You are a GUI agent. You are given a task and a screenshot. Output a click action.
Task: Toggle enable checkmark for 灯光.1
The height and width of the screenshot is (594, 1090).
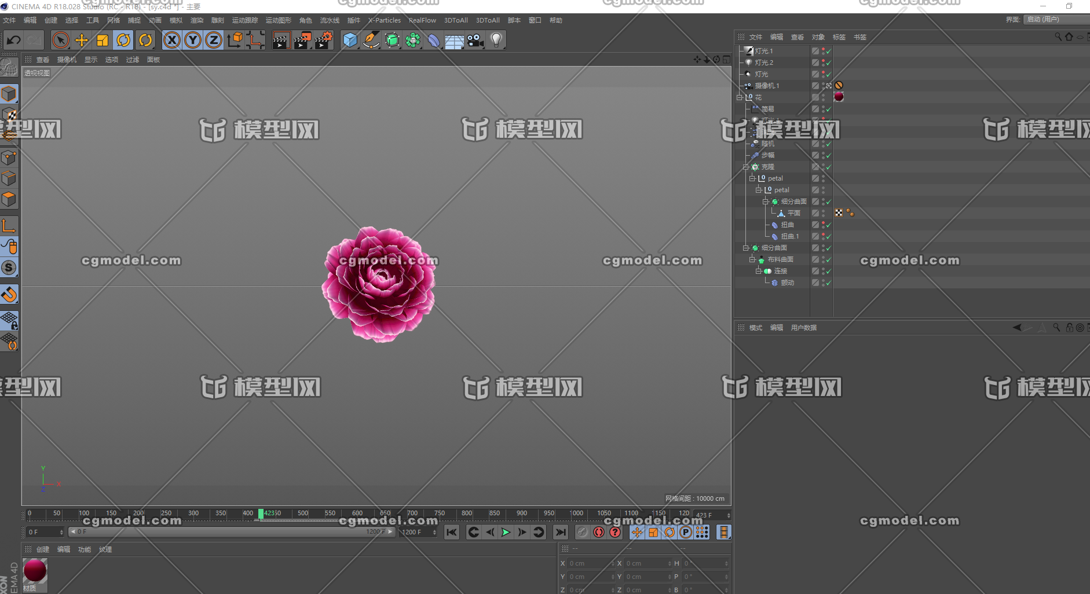pos(829,51)
